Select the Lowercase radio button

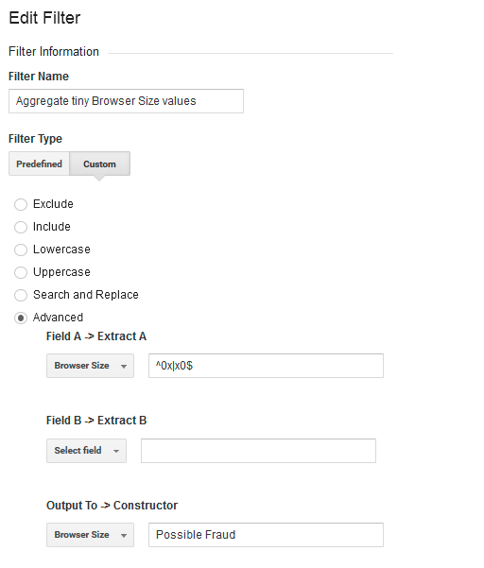point(21,250)
